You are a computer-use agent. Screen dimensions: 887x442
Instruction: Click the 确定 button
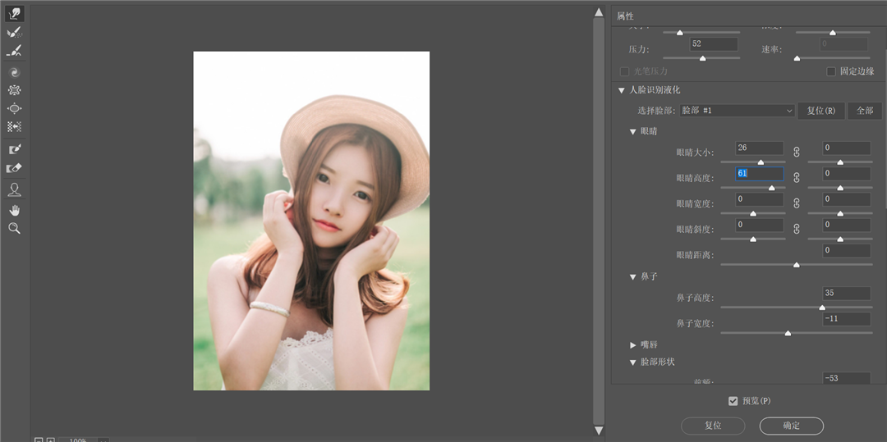(791, 426)
